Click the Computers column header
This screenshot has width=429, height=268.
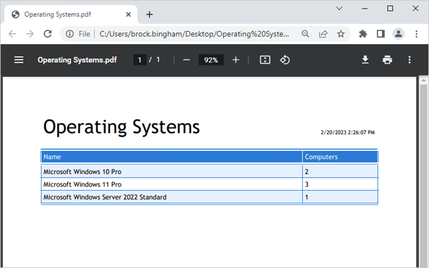[x=340, y=157]
